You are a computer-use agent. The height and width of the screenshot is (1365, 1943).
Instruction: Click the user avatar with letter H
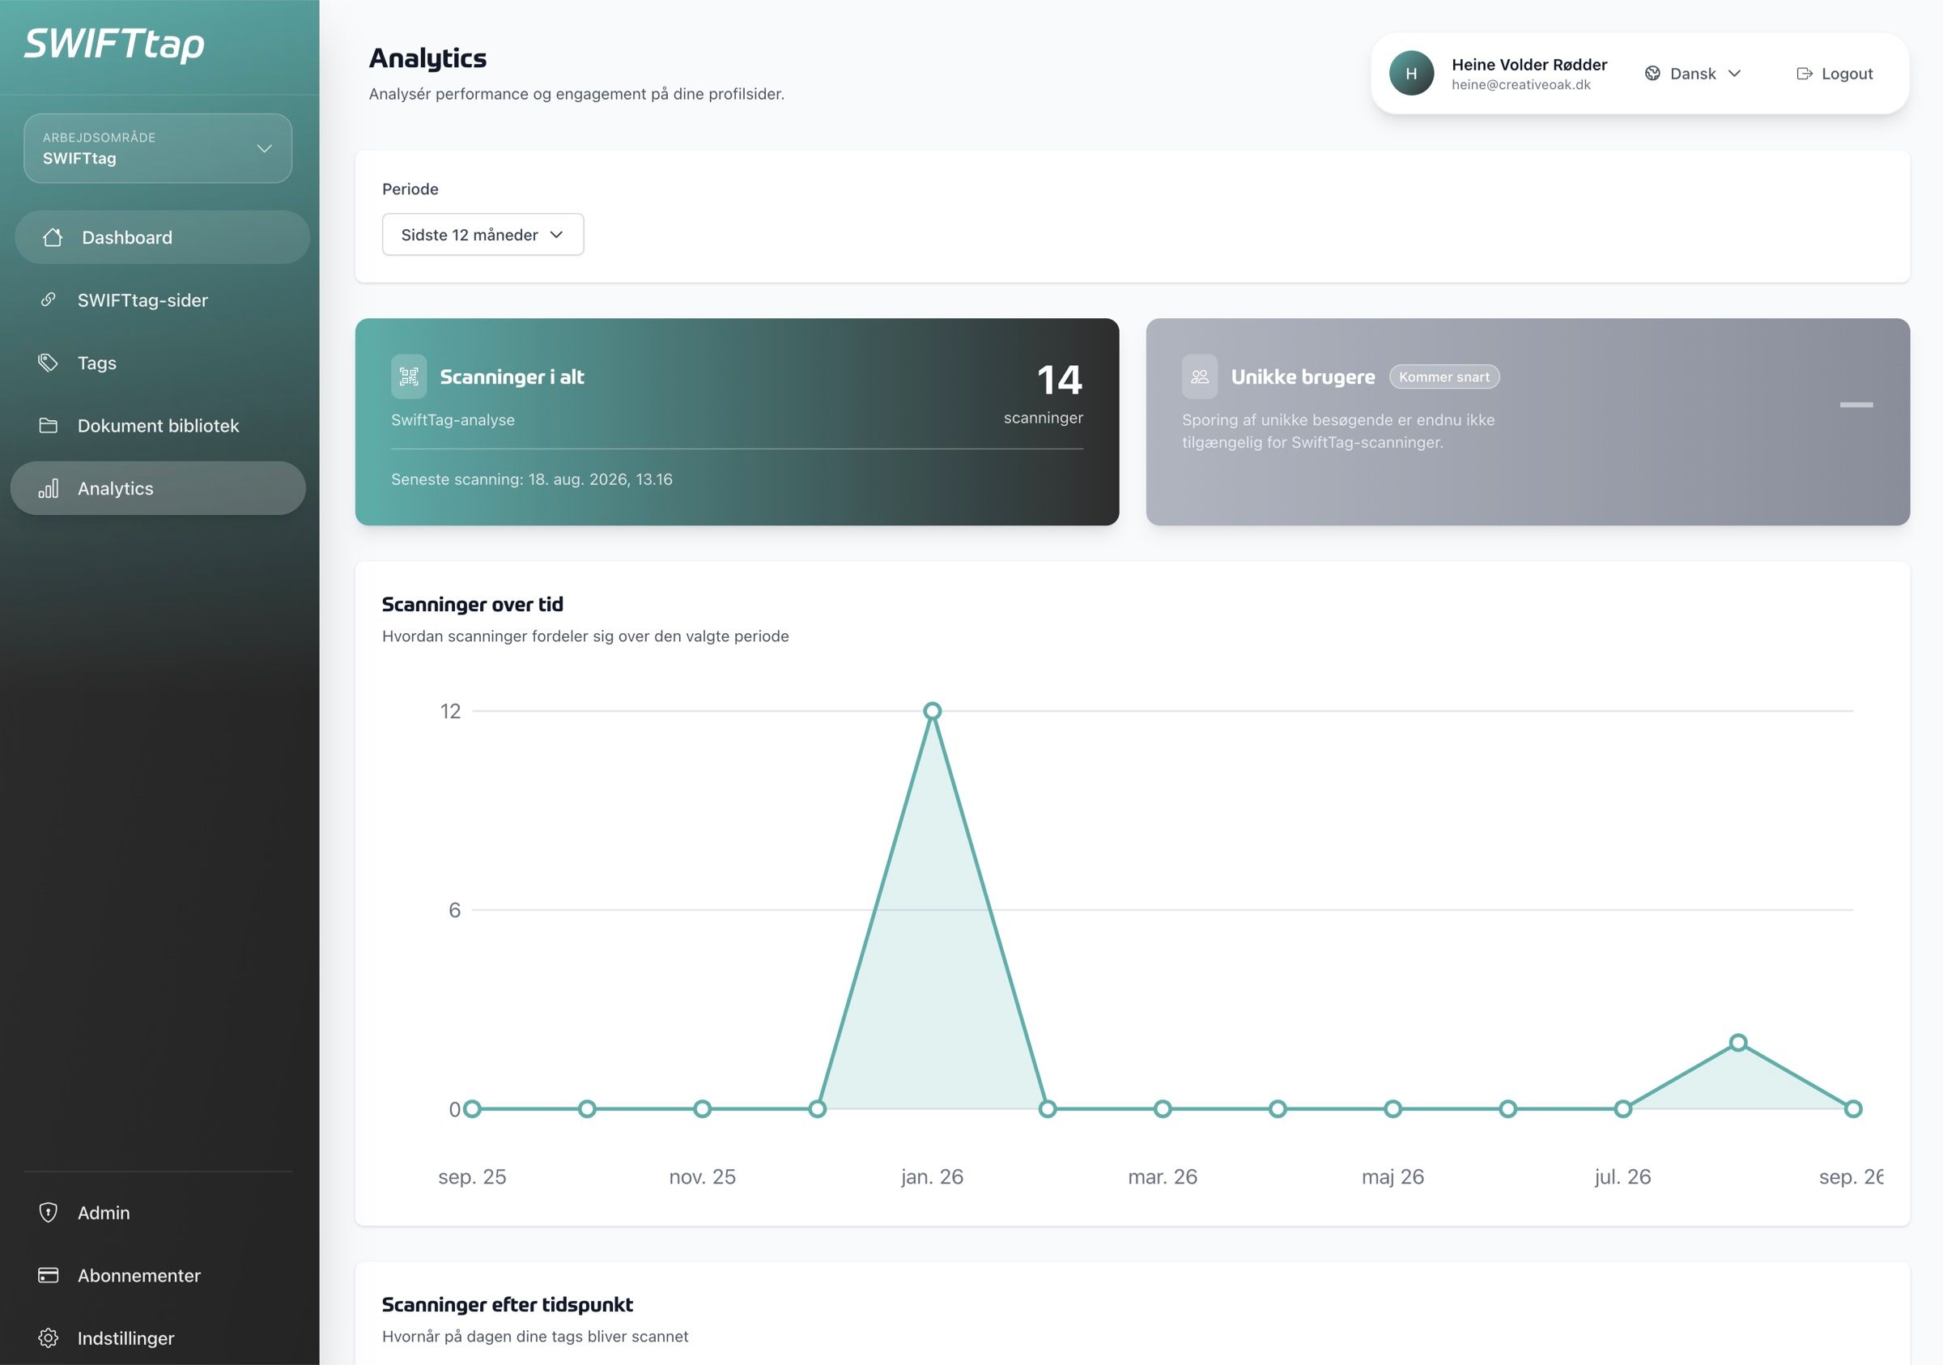(1412, 74)
